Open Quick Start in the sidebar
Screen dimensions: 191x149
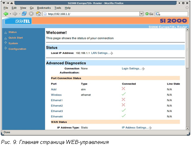tap(16, 38)
